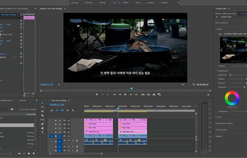
Task: Play the program monitor
Action: coord(126,94)
